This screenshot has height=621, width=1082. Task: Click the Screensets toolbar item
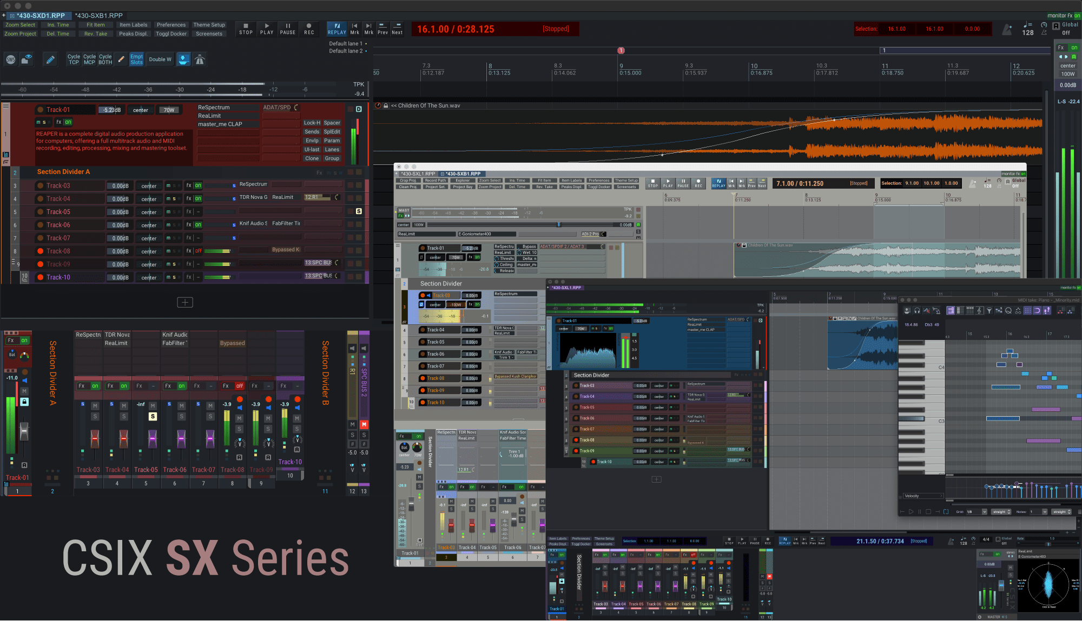tap(209, 34)
